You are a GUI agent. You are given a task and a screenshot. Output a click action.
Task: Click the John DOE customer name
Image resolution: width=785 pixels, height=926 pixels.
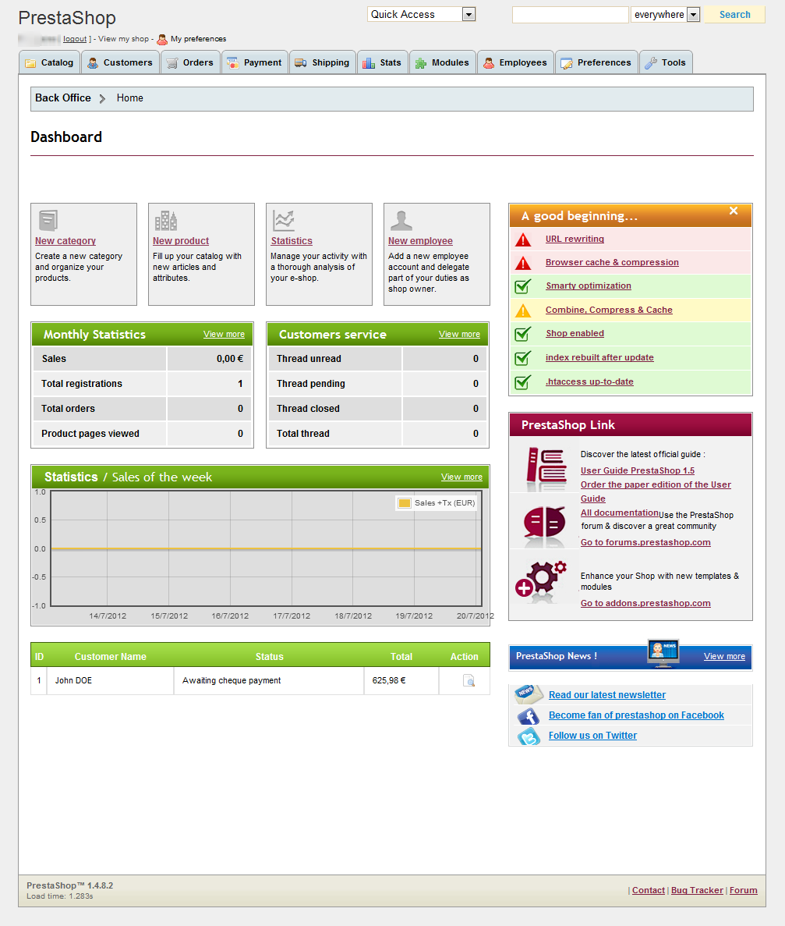pos(74,681)
